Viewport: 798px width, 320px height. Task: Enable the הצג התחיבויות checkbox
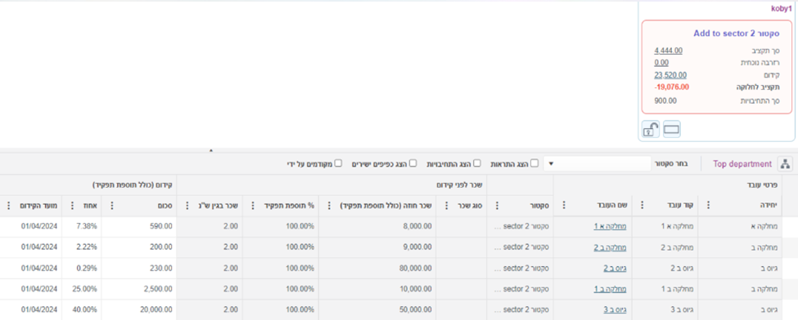coord(477,163)
